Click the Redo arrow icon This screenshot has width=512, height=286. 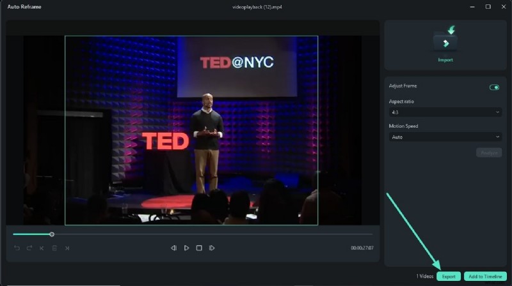[x=29, y=248]
